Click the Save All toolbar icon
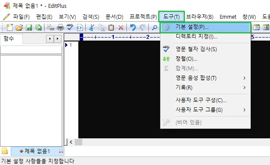Image resolution: width=270 pixels, height=165 pixels. pos(39,27)
